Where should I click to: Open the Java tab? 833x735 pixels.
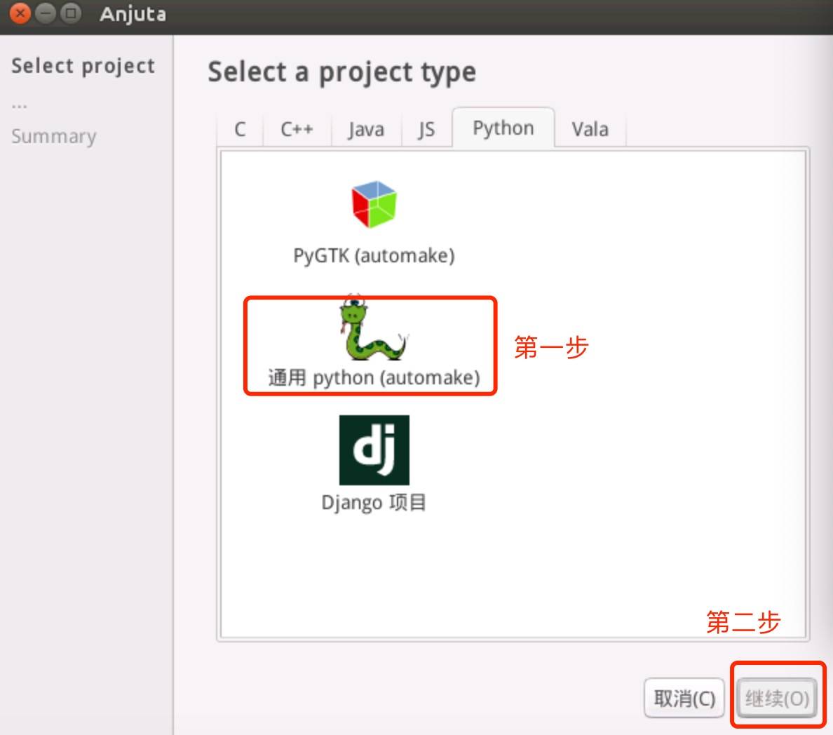[x=366, y=129]
